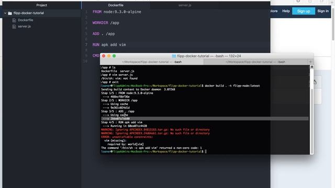The image size is (335, 188).
Task: Click the Step 1/5 FROM node line in terminal
Action: pyautogui.click(x=127, y=93)
